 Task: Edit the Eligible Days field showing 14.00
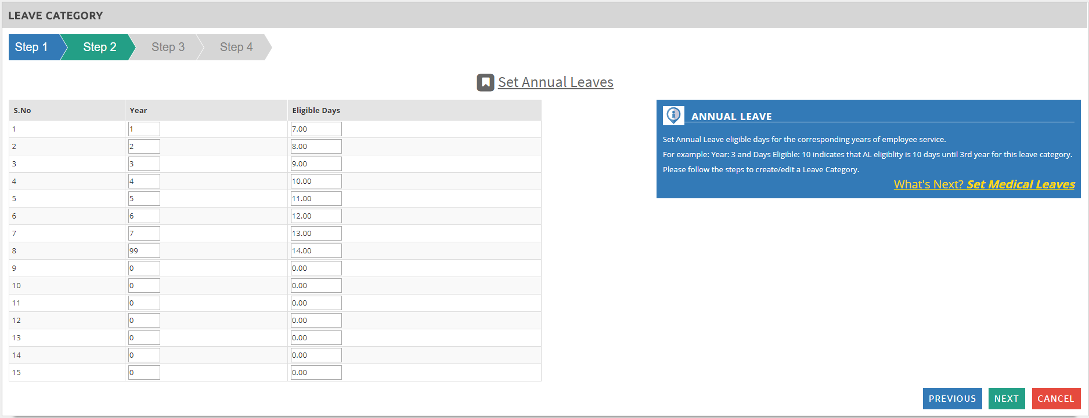316,250
